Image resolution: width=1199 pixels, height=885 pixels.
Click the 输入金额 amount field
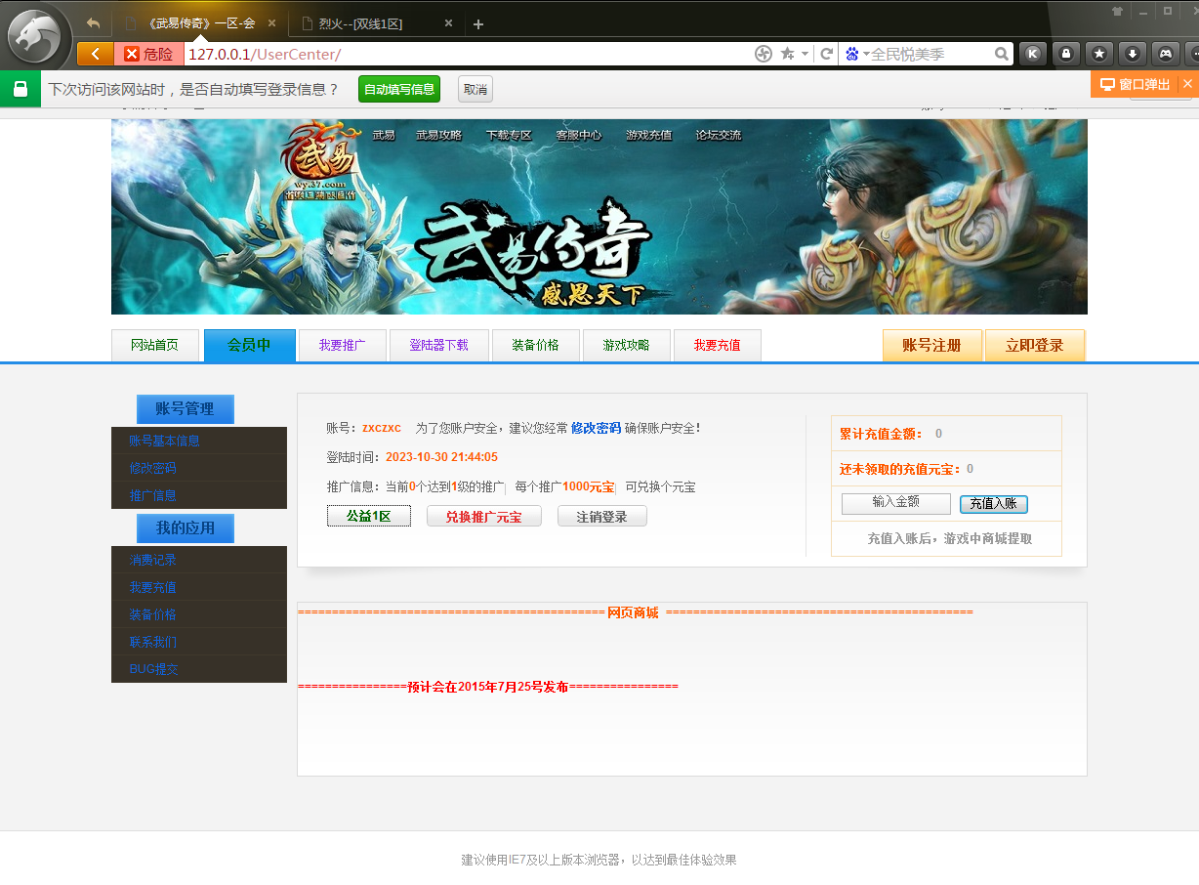tap(896, 503)
